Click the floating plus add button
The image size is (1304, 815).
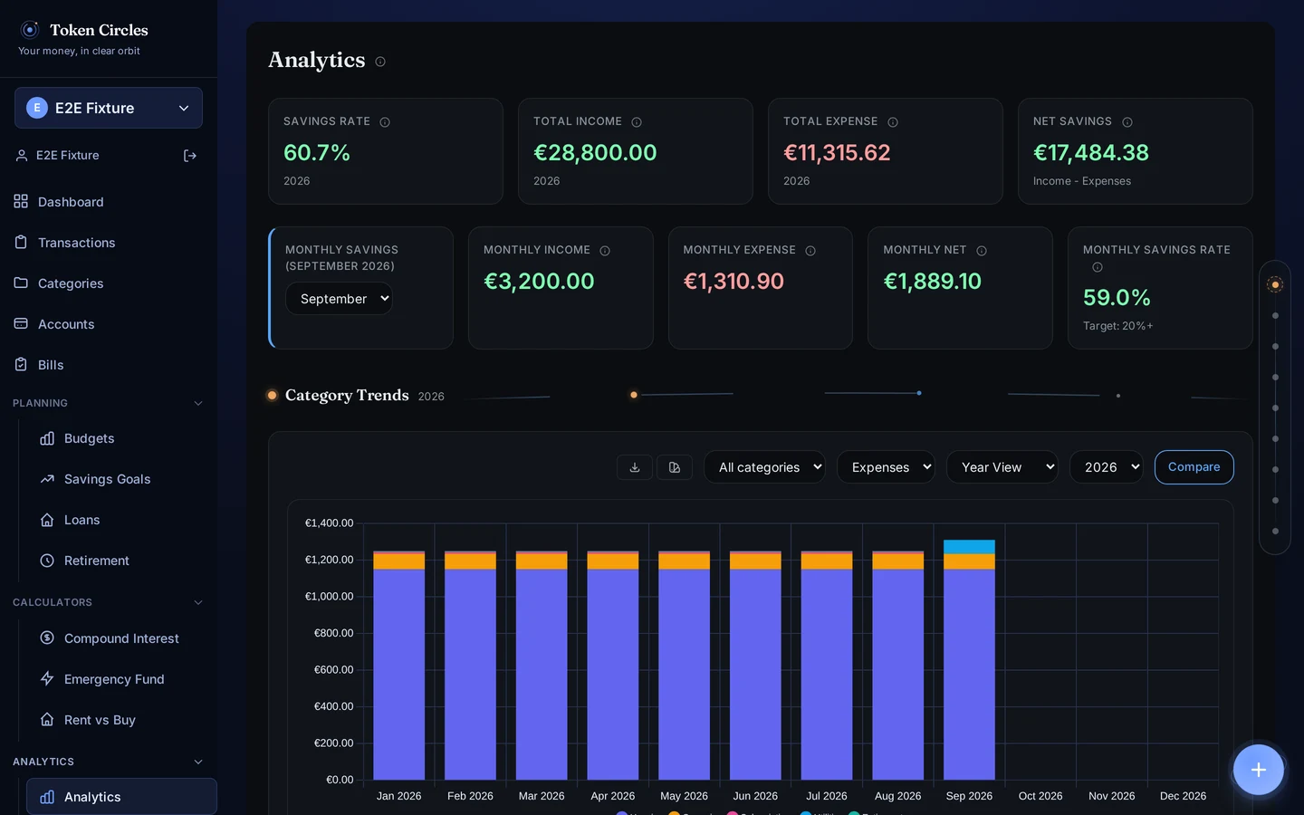1259,770
